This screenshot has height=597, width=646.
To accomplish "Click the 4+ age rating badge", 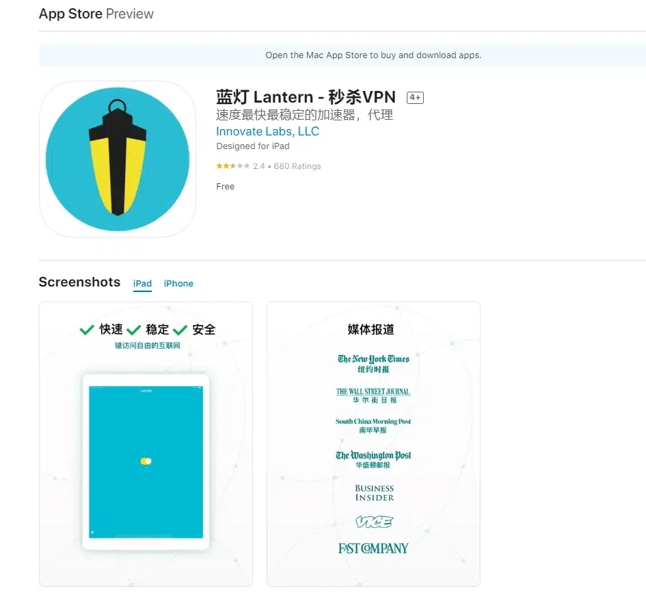I will click(x=415, y=98).
